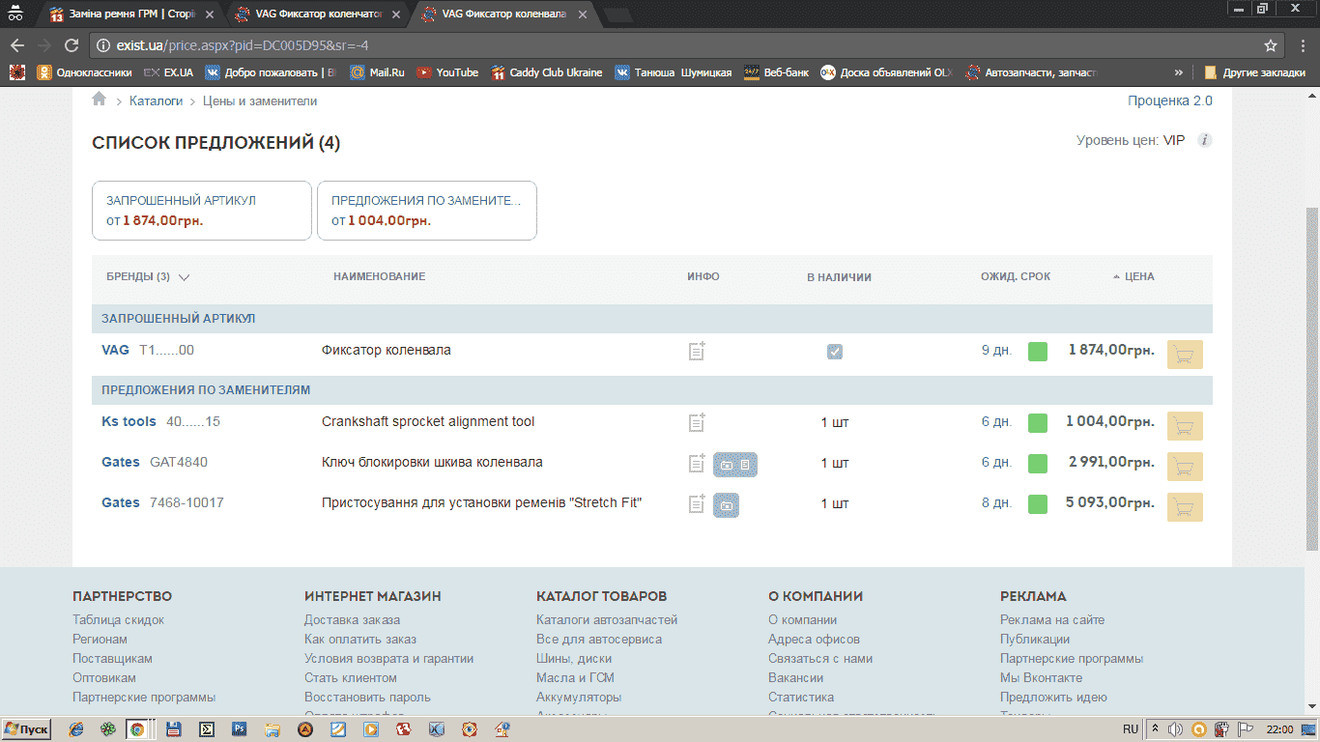View photo and document badge for Gates GAT4840
This screenshot has height=742, width=1320.
pyautogui.click(x=735, y=465)
